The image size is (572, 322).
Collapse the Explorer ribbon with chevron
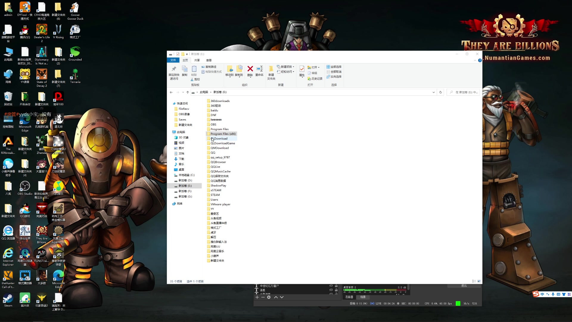click(475, 60)
